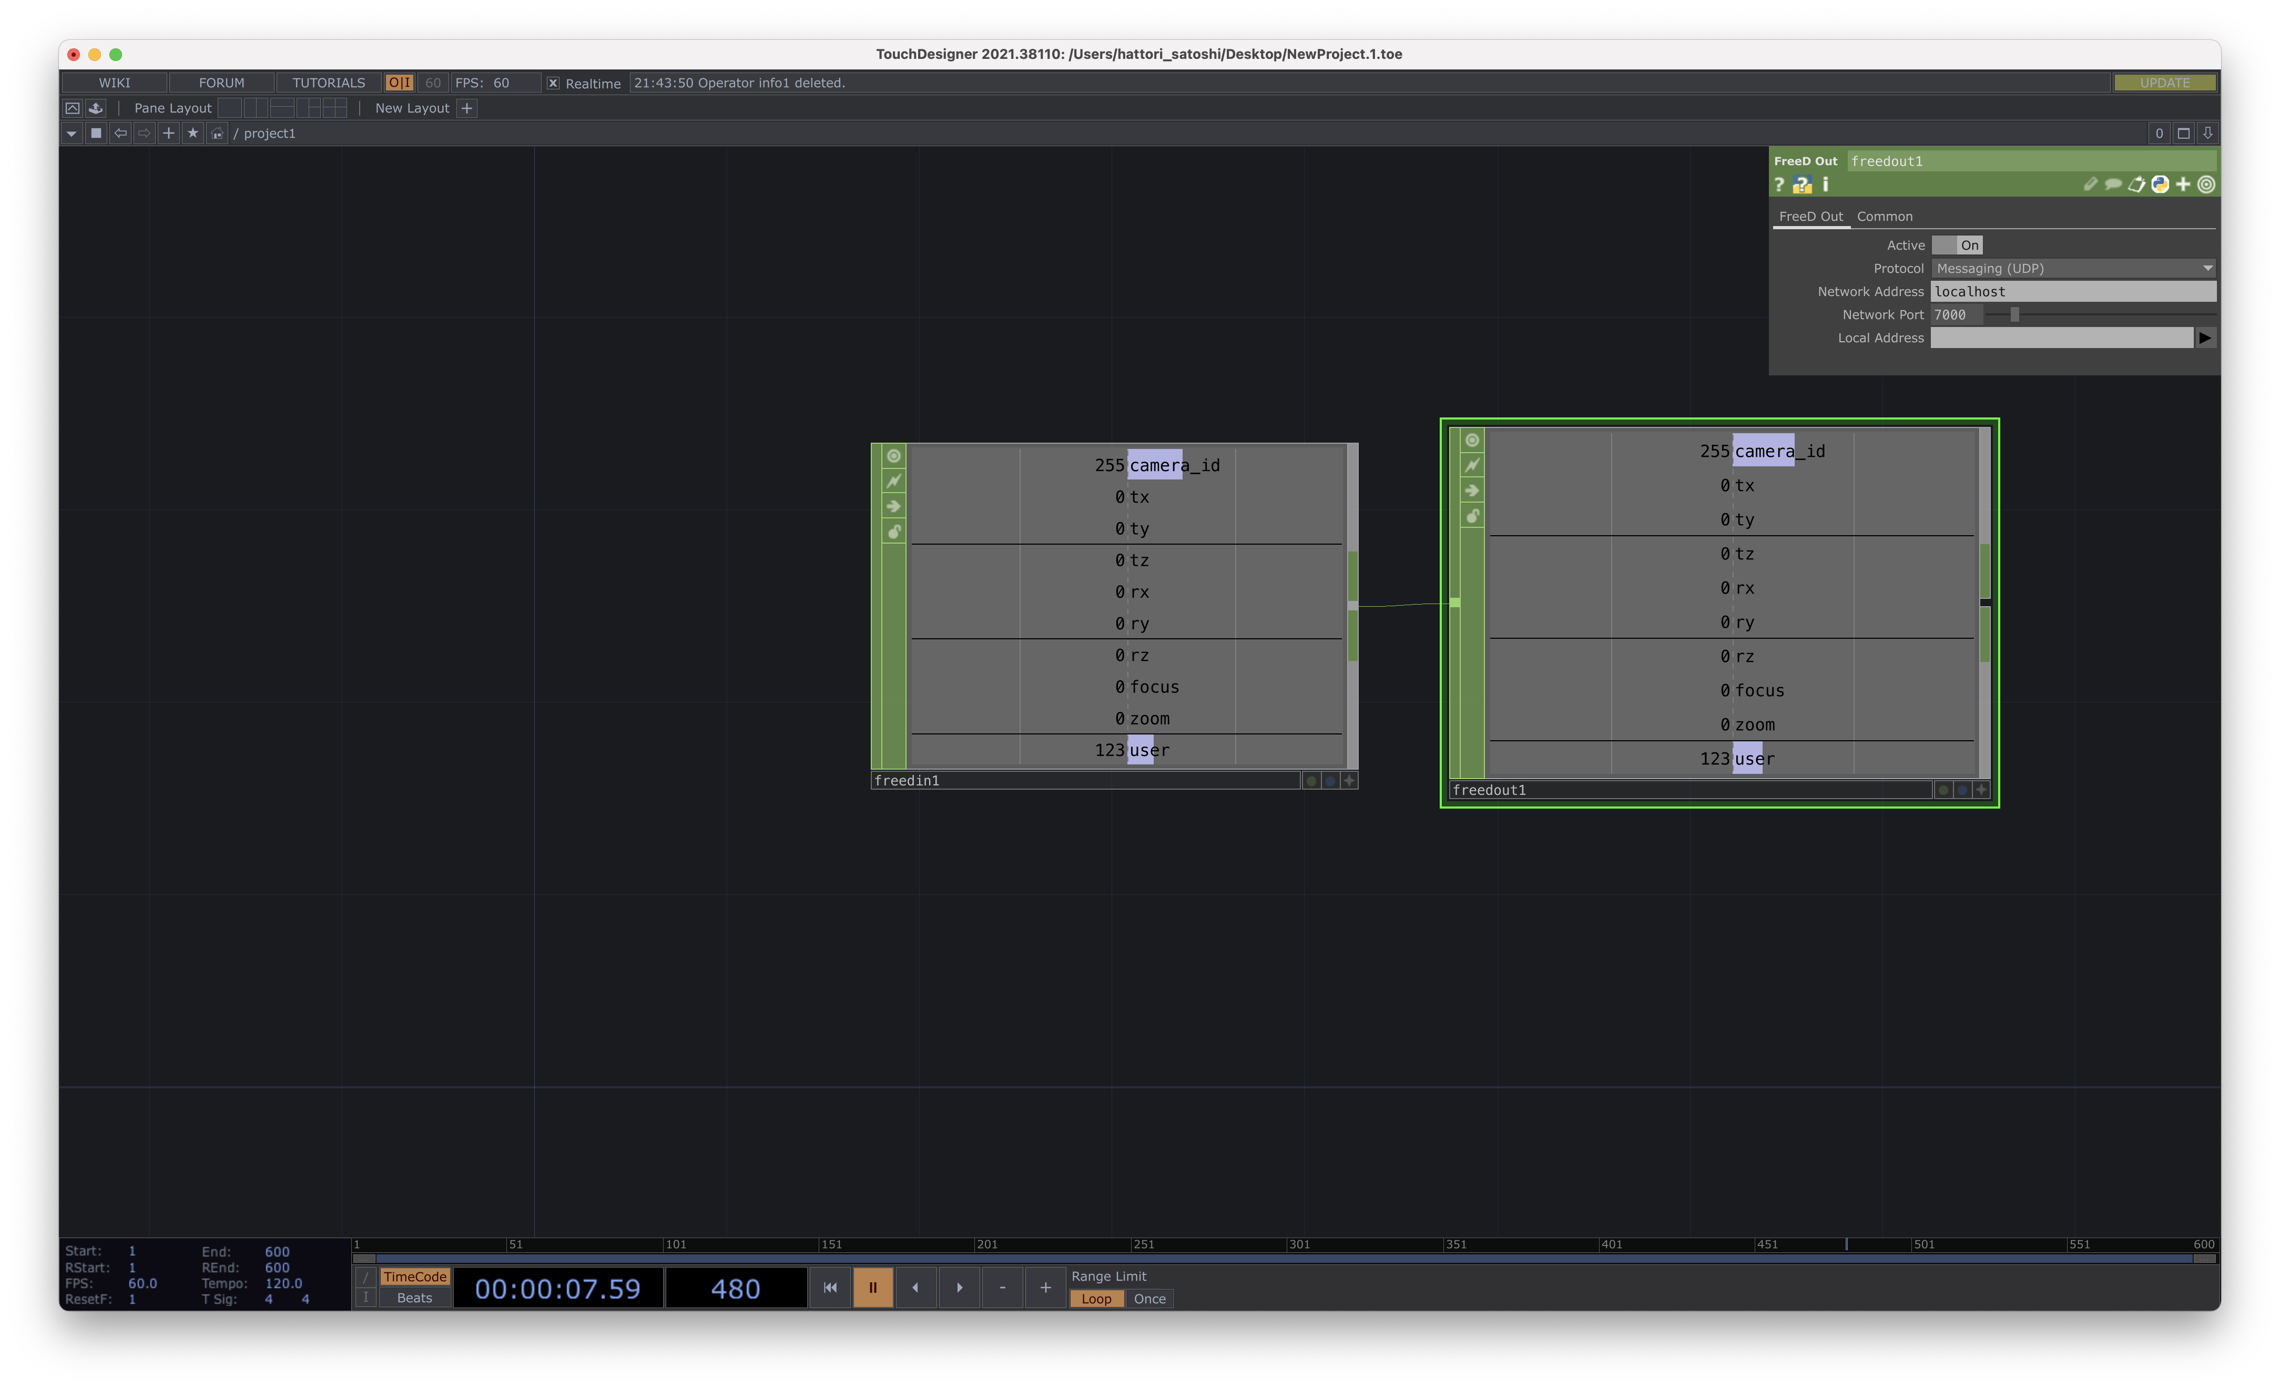
Task: Open the Python icon in parameter header
Action: [2160, 185]
